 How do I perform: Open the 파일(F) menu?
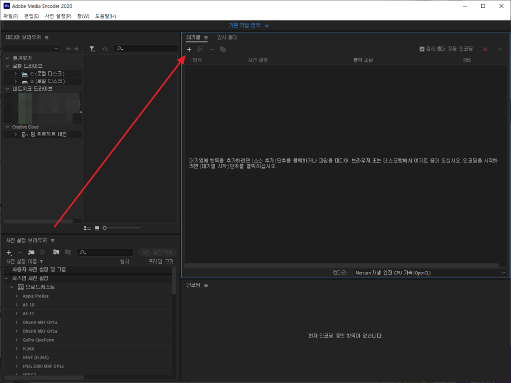(x=10, y=16)
